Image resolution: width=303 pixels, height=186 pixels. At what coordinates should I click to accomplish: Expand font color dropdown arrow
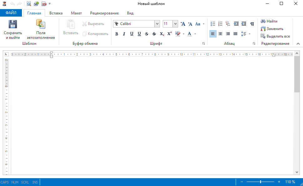(195, 34)
